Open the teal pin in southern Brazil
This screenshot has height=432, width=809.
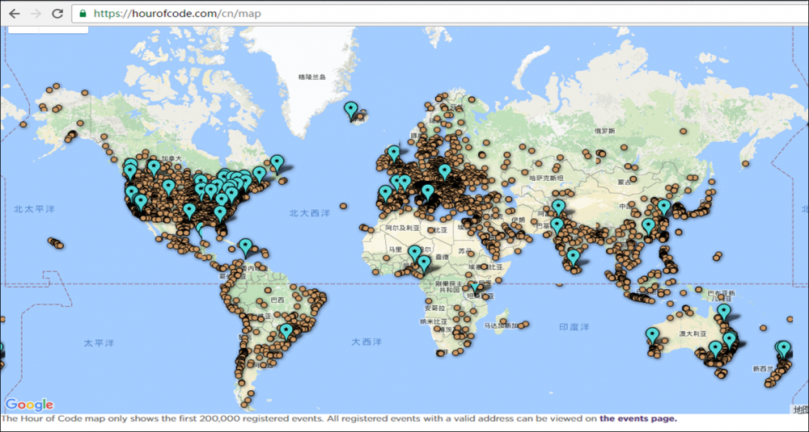coord(286,332)
